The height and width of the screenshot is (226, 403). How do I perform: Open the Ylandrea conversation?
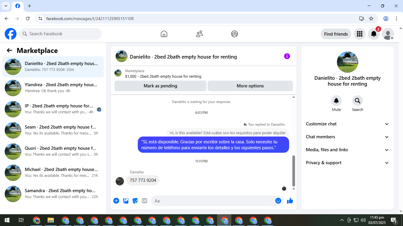(53, 88)
